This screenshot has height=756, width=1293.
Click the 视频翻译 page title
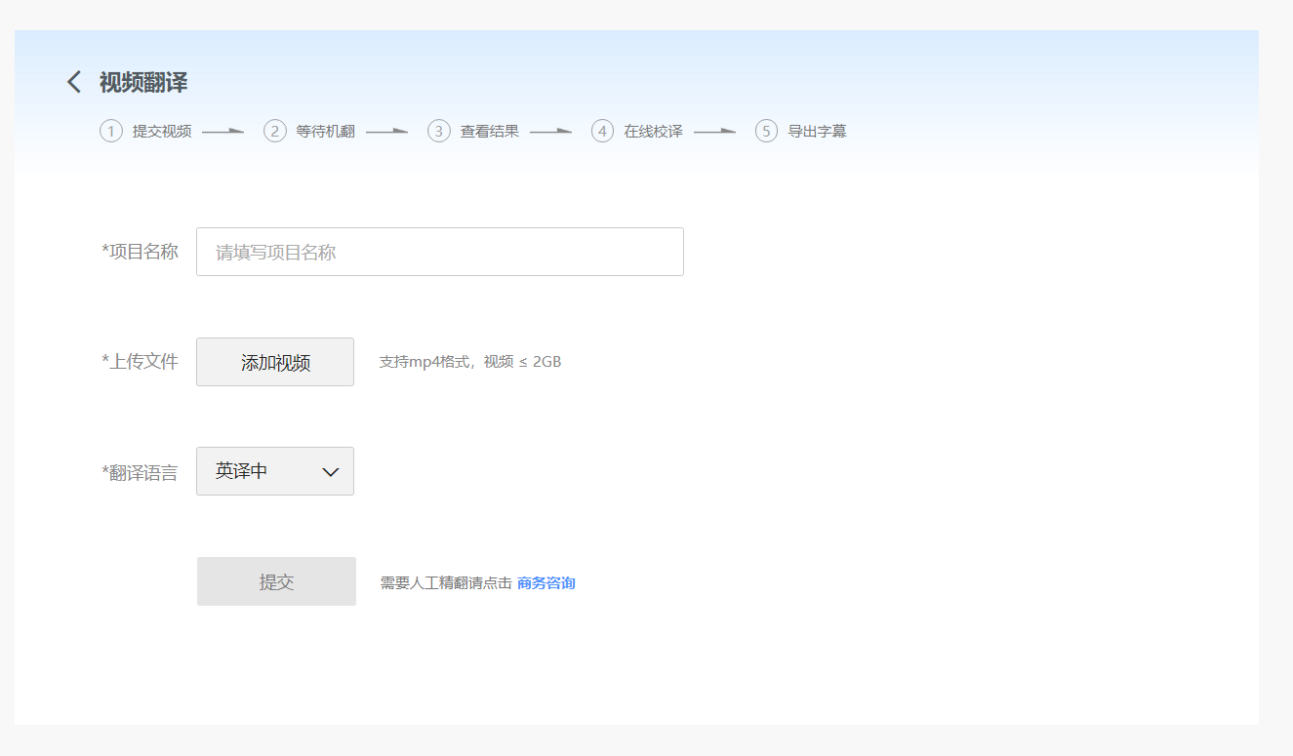coord(143,83)
